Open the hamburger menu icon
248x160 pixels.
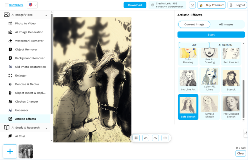6,5
